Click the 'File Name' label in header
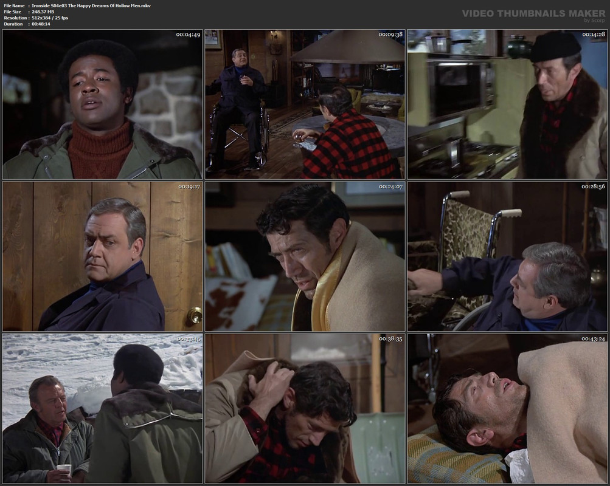Screen dimensions: 610x486 15,5
